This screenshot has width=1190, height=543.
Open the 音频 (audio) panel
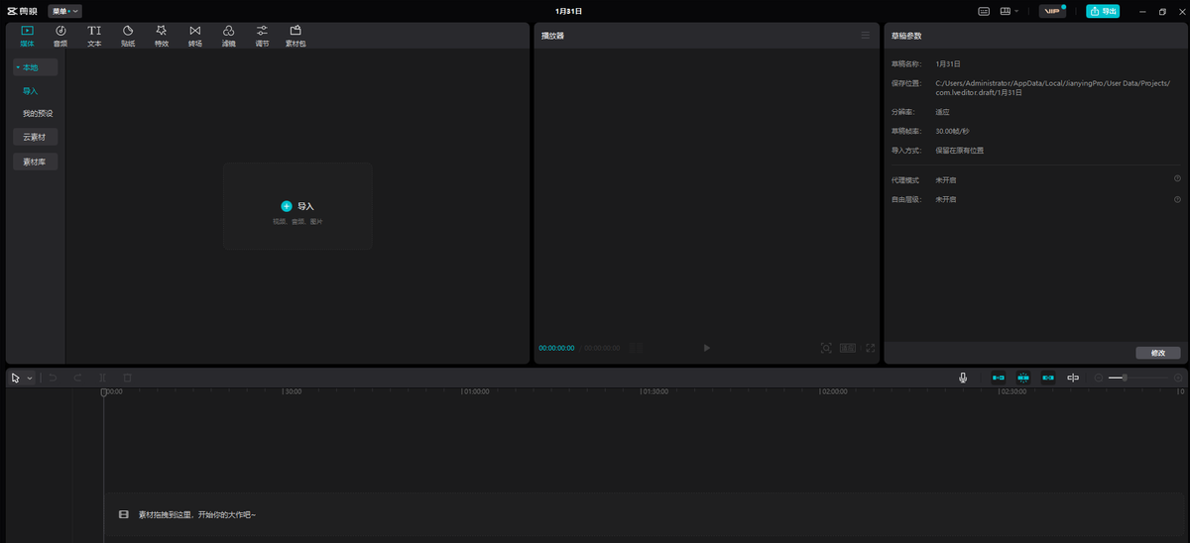tap(60, 36)
